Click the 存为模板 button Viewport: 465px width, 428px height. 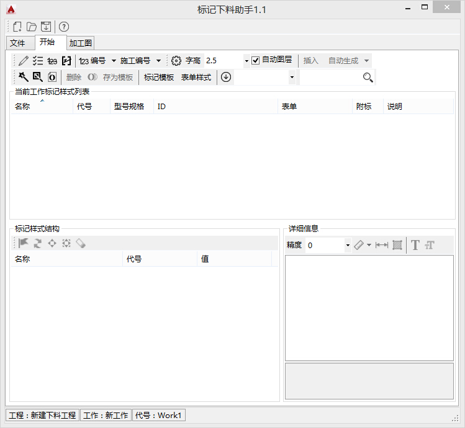pos(118,77)
